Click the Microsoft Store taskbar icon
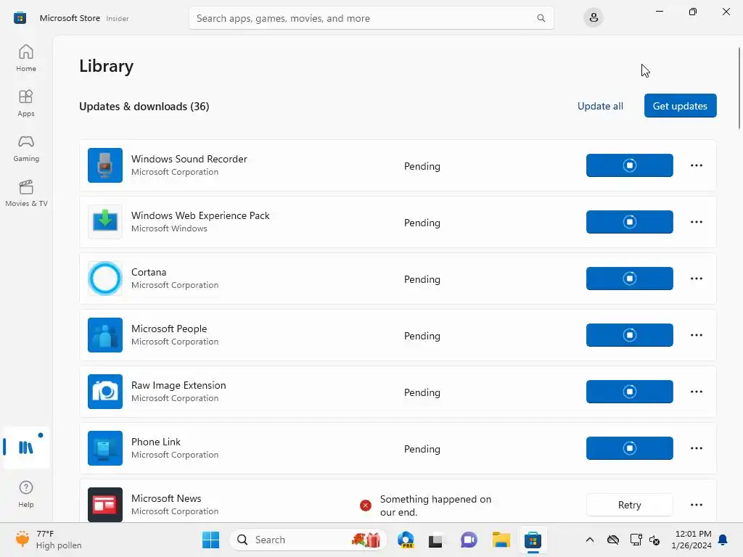Image resolution: width=743 pixels, height=557 pixels. point(533,540)
